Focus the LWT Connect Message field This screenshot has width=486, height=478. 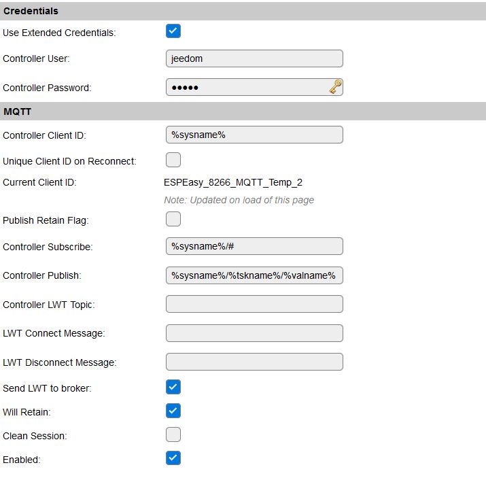pyautogui.click(x=254, y=333)
